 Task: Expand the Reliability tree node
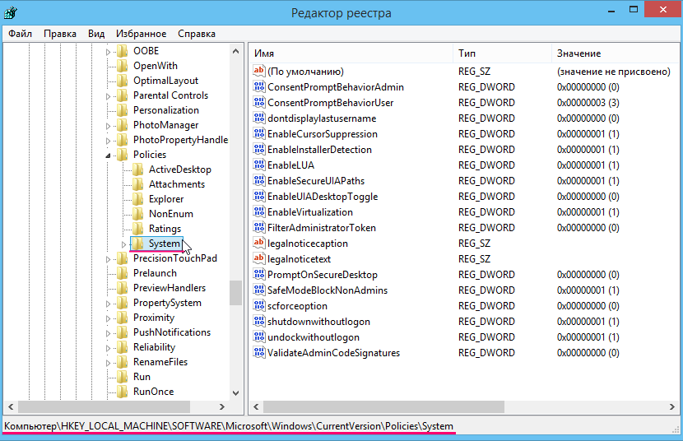[108, 348]
